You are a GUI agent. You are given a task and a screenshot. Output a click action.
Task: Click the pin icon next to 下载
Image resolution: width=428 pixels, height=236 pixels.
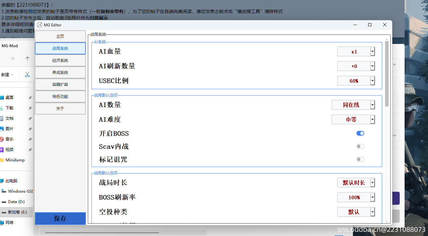tap(30, 108)
